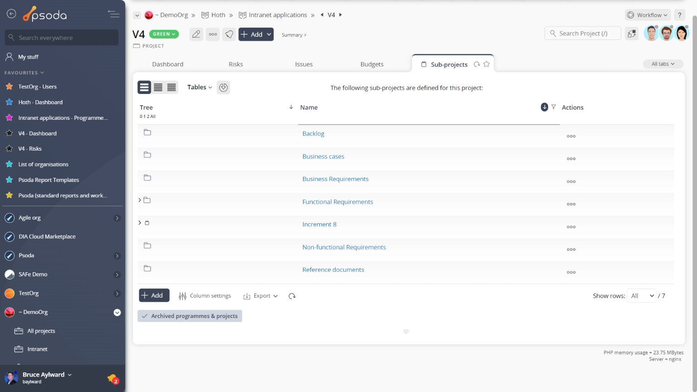Image resolution: width=697 pixels, height=392 pixels.
Task: Click the Search everywhere field
Action: [62, 38]
